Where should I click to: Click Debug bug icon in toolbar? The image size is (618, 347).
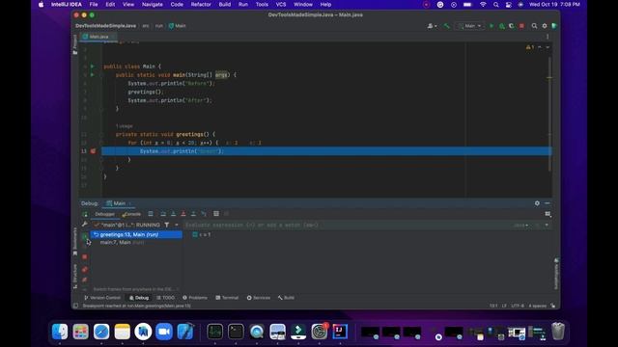[x=502, y=26]
